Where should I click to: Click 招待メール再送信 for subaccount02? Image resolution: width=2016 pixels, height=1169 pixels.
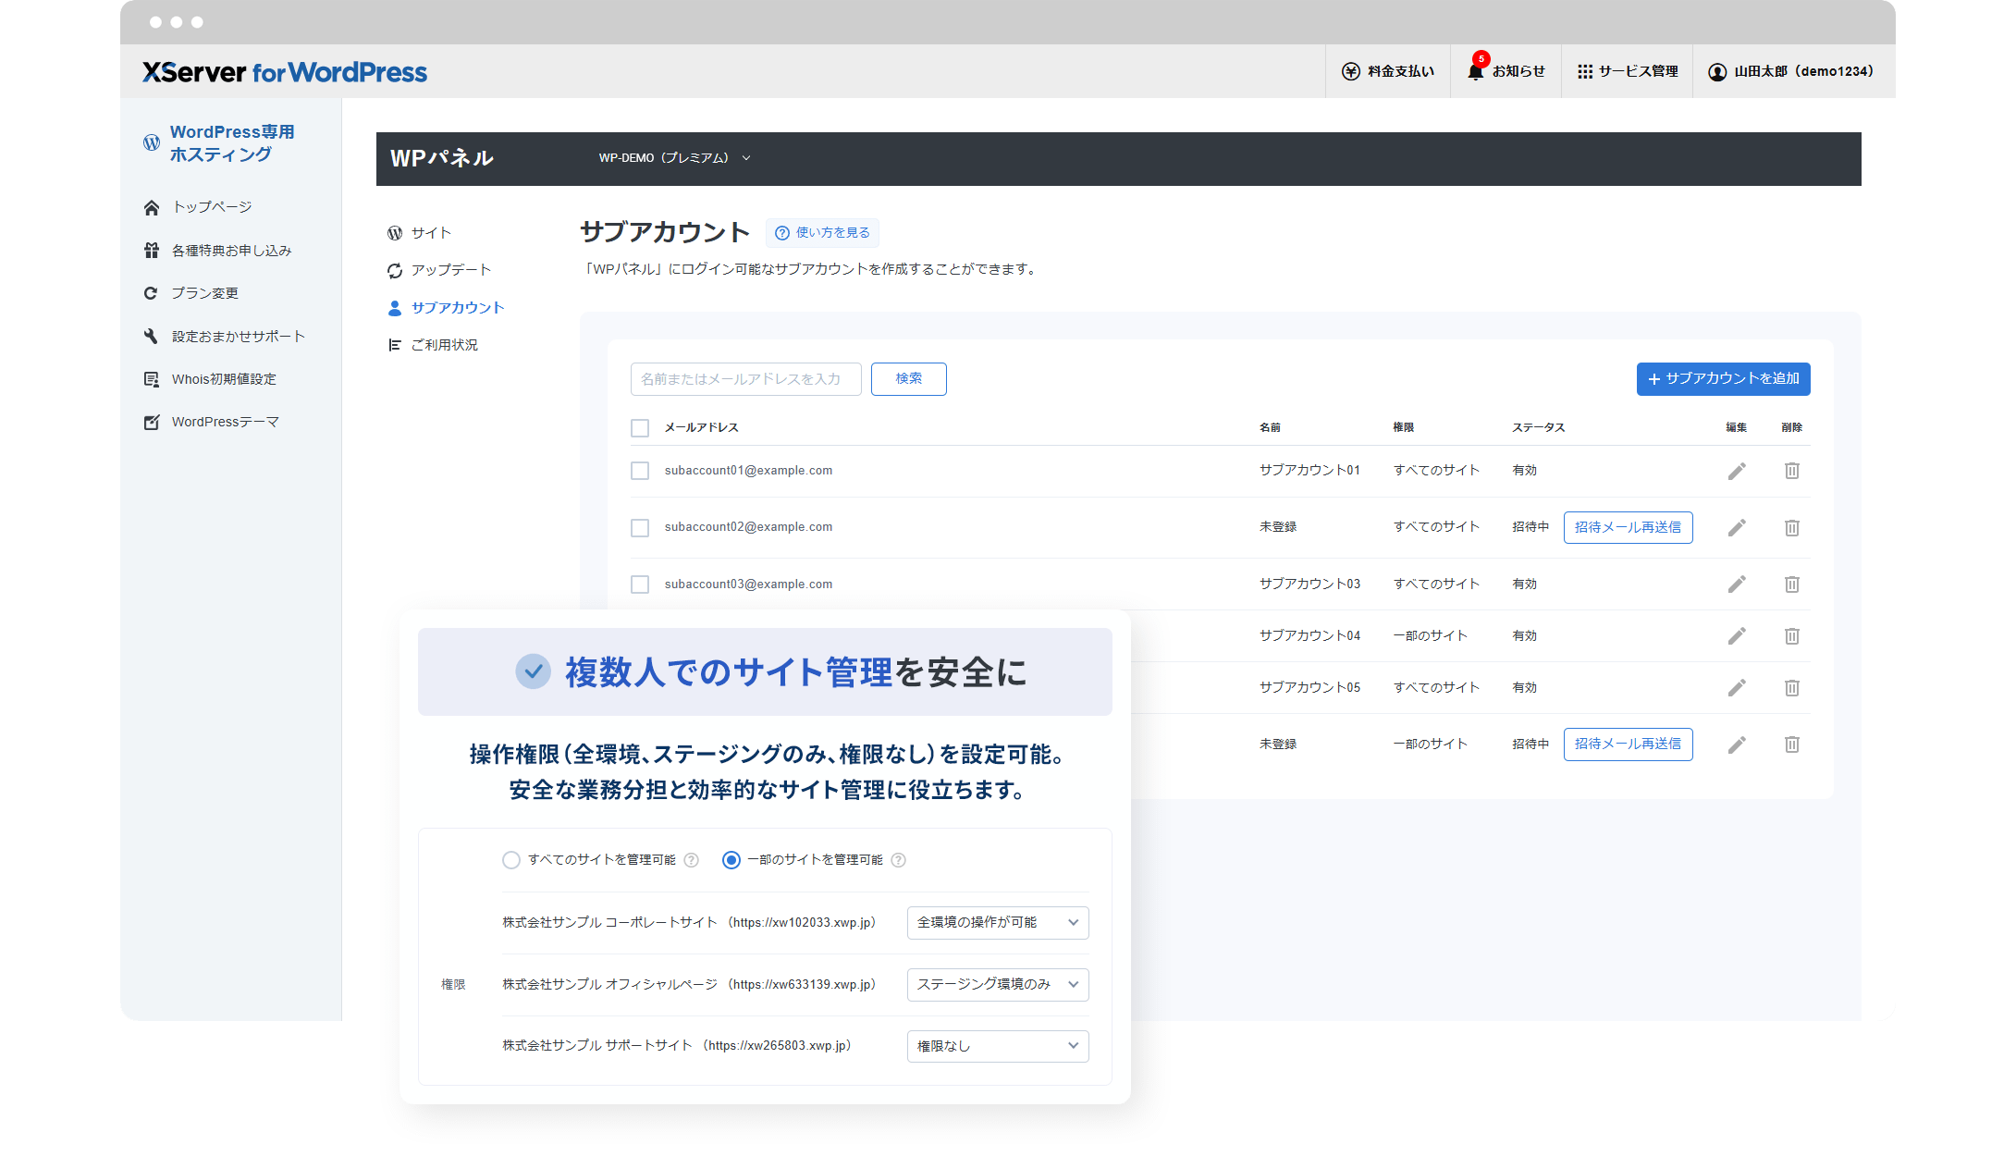click(1628, 527)
